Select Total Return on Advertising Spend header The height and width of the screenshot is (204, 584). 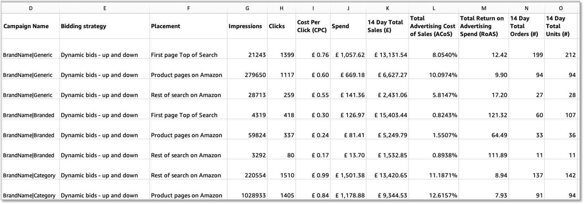pos(482,26)
